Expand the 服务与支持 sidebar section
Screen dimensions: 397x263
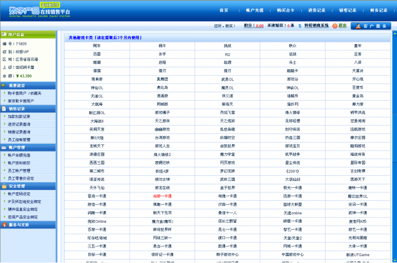pos(28,225)
